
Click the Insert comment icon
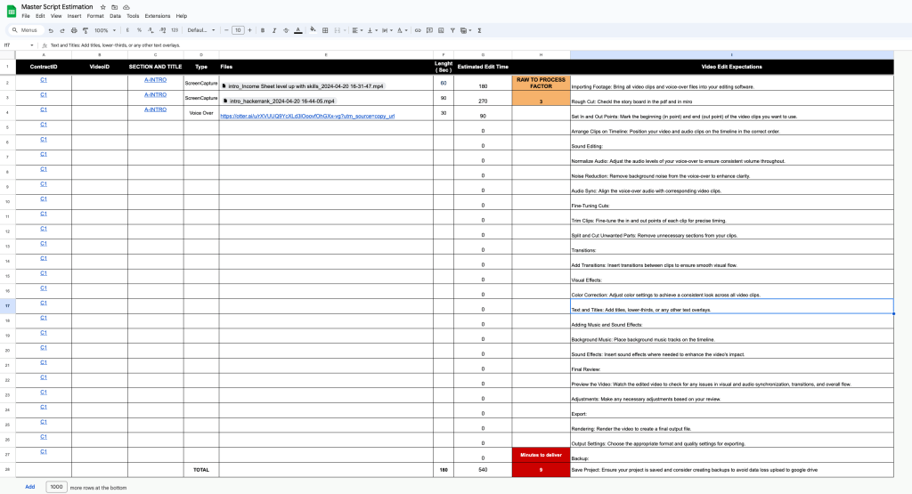coord(429,30)
